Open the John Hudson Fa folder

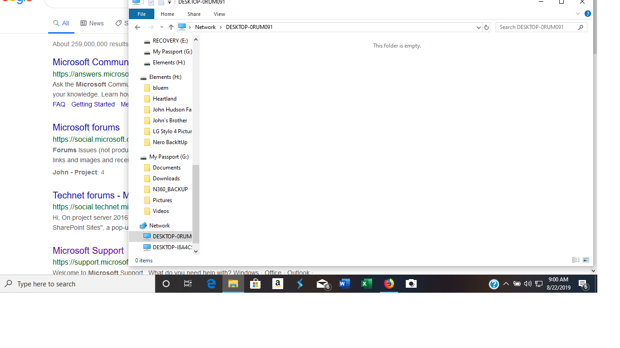167,110
